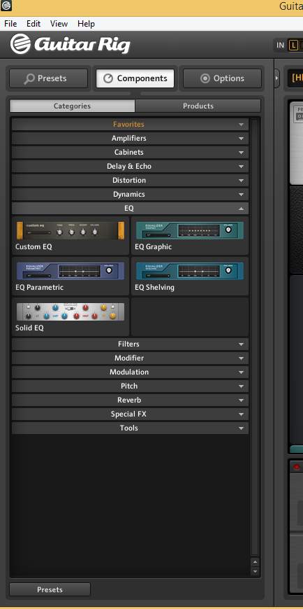Click the Solid EQ label
303x609 pixels.
click(29, 328)
